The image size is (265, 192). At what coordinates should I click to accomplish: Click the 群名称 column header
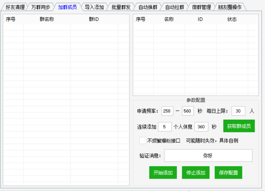pyautogui.click(x=47, y=19)
